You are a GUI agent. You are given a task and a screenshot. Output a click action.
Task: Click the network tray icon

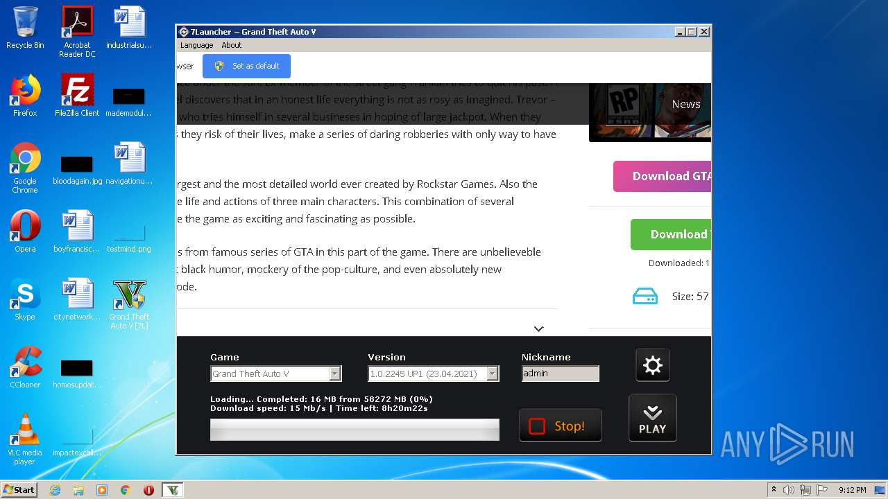(x=805, y=490)
